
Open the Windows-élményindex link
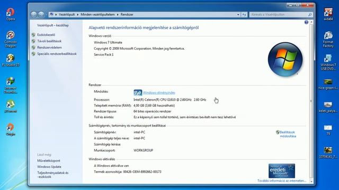(x=159, y=93)
